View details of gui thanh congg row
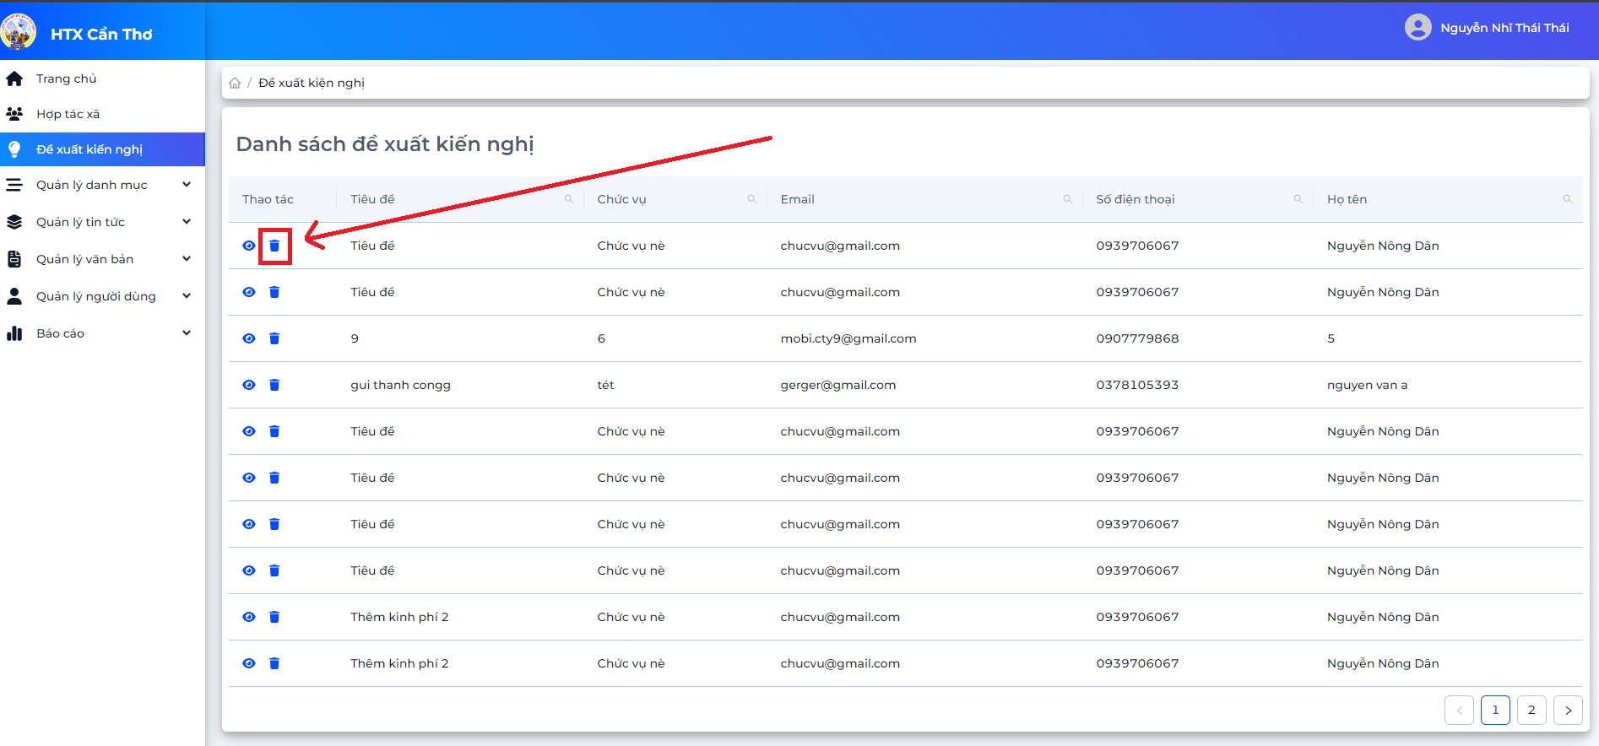Screen dimensions: 1599x746 (249, 385)
